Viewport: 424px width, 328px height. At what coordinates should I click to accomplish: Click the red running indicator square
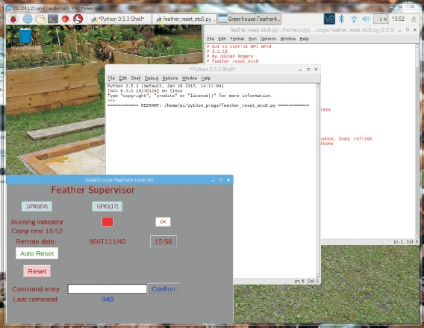[x=107, y=222]
